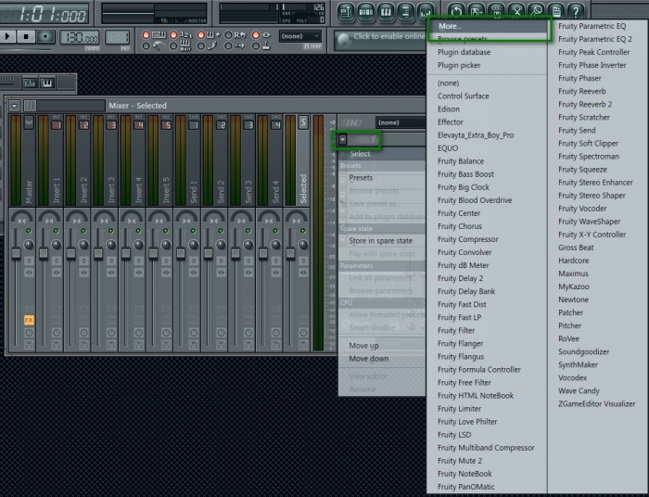This screenshot has width=649, height=497.
Task: Toggle typing keyboard to piano light
Action: 146,35
